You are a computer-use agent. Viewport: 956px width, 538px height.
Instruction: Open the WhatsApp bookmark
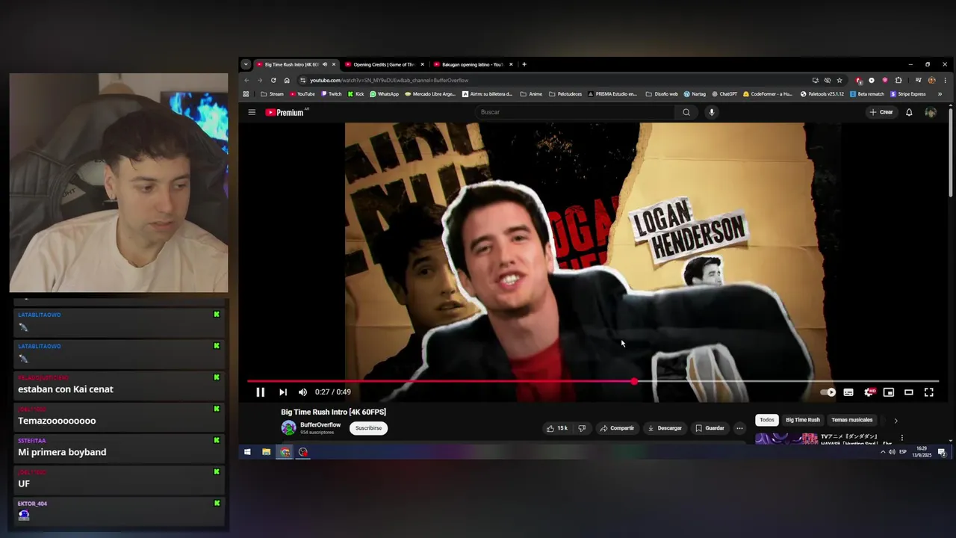pos(384,94)
